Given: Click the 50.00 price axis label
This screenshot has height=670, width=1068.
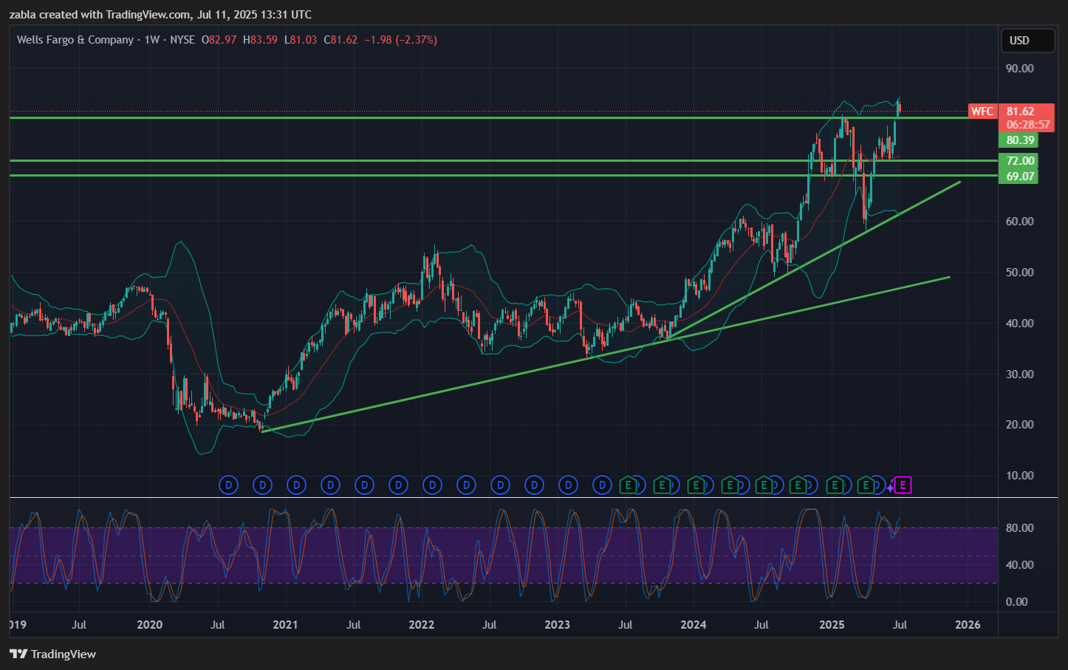Looking at the screenshot, I should coord(1019,273).
